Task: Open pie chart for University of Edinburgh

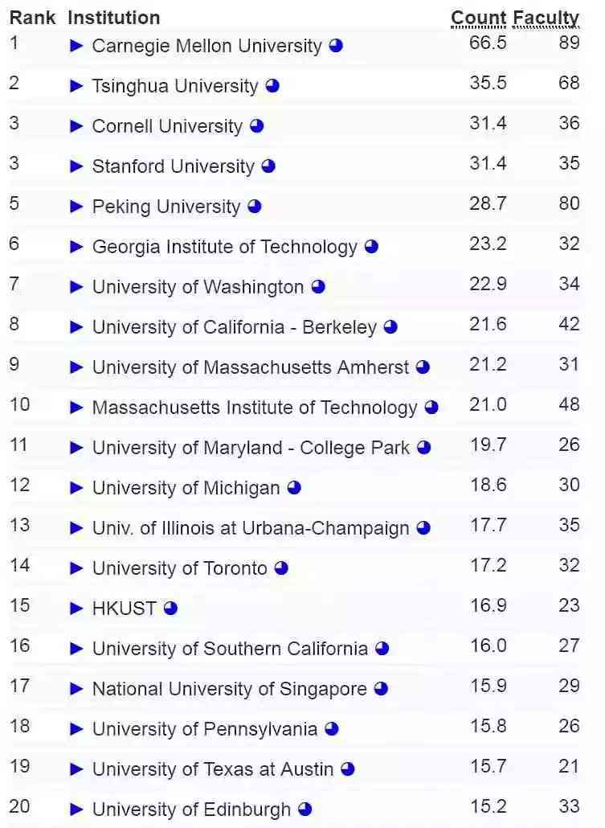Action: pyautogui.click(x=305, y=809)
